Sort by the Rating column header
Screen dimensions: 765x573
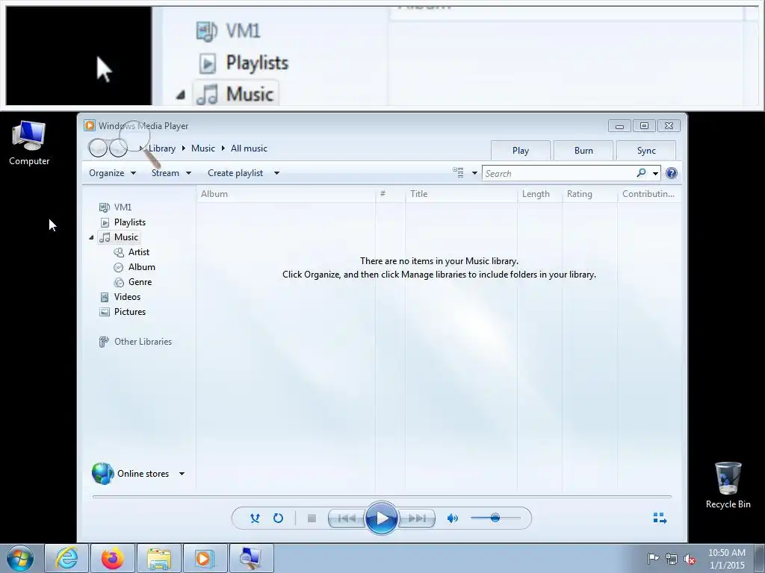590,194
